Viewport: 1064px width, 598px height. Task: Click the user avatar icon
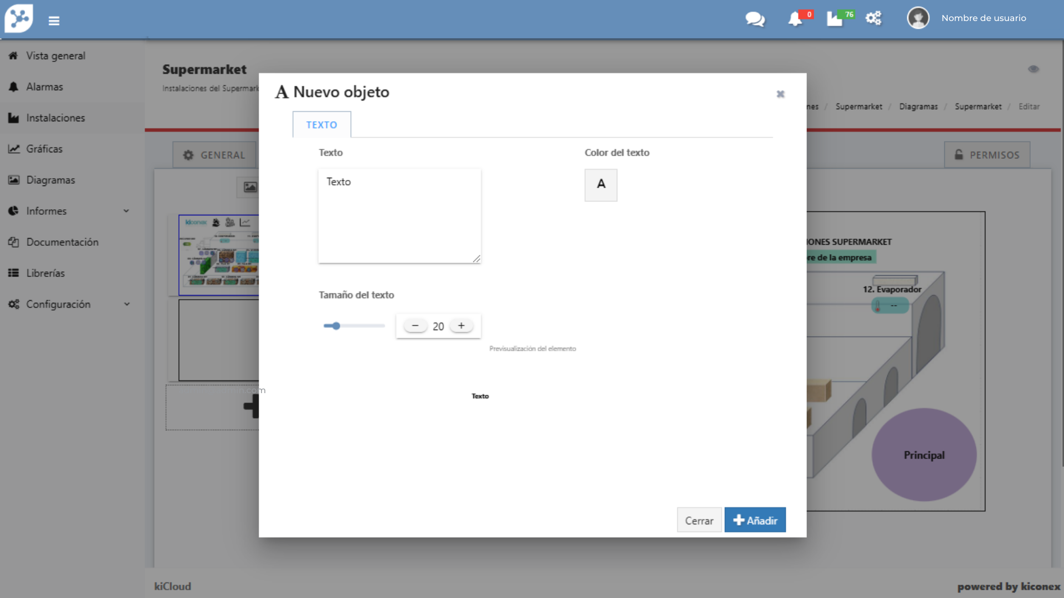(918, 18)
